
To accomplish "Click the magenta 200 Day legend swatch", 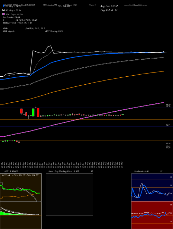I will (3, 14).
